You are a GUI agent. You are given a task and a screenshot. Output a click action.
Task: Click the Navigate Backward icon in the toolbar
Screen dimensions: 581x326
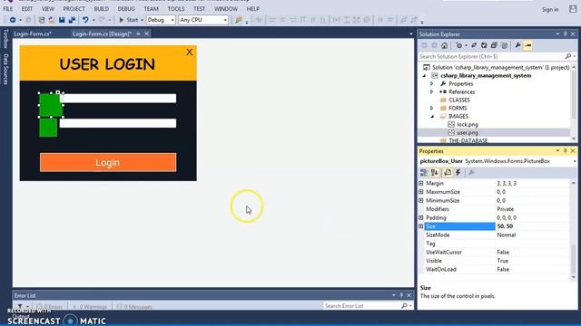(x=13, y=20)
